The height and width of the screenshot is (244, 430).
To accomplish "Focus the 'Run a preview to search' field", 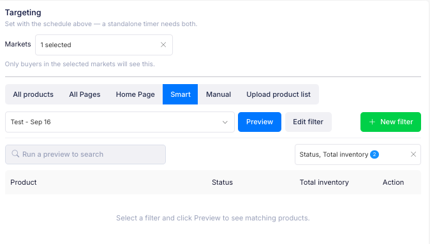I will tap(85, 154).
